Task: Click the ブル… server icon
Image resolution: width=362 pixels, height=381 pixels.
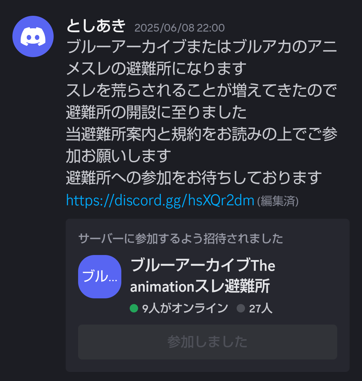Action: [100, 277]
